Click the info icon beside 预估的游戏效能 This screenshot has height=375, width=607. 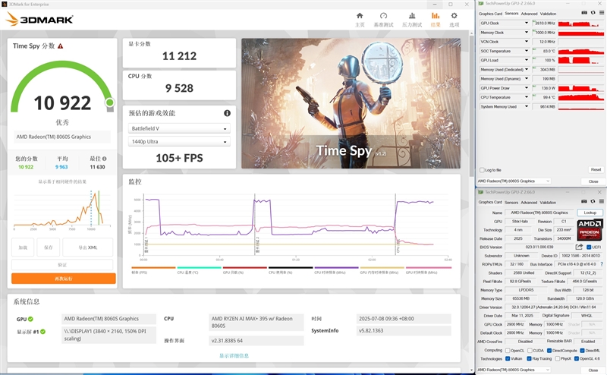227,113
